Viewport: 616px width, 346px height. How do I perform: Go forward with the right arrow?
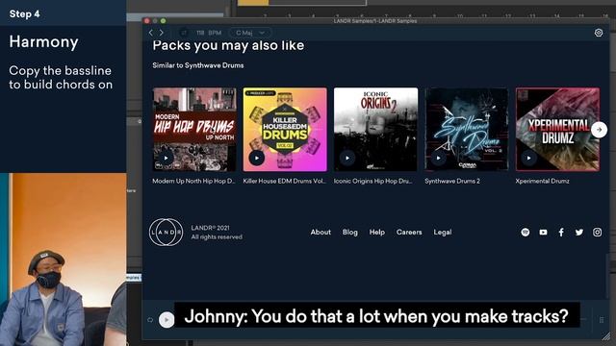pos(161,33)
